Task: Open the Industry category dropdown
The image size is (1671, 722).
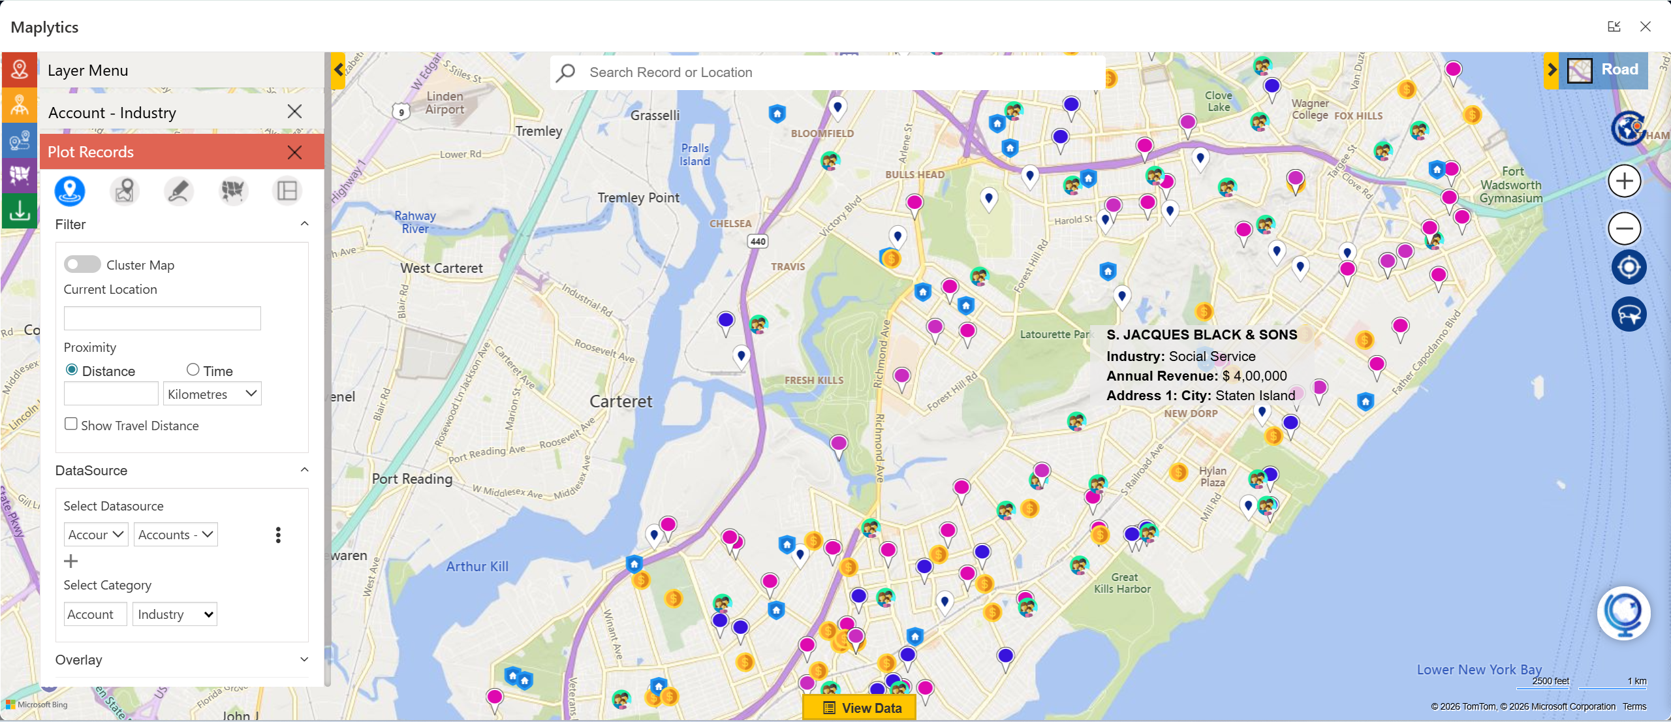Action: click(x=174, y=614)
